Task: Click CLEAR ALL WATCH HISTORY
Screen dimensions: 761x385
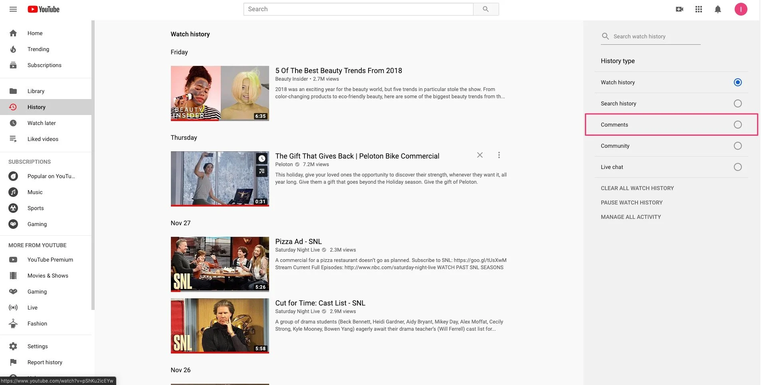Action: coord(637,188)
